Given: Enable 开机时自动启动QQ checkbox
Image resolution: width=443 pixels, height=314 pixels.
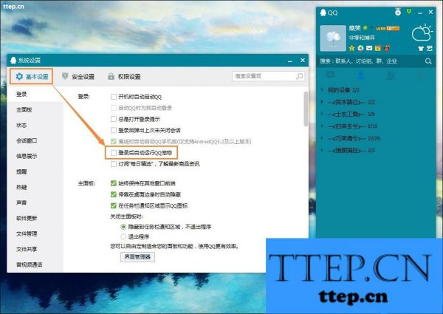Looking at the screenshot, I should pyautogui.click(x=114, y=97).
